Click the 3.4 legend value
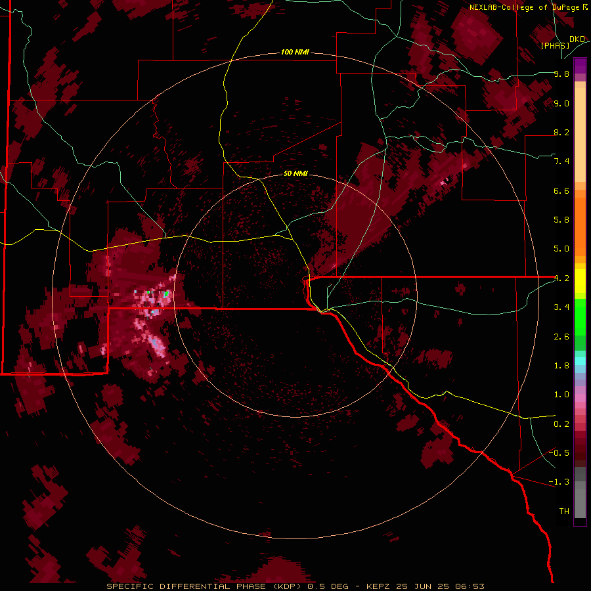 (561, 307)
